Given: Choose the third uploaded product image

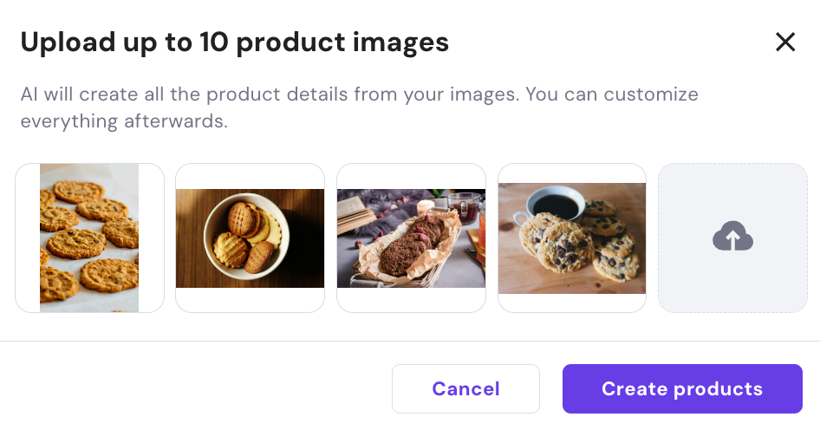Looking at the screenshot, I should (411, 238).
